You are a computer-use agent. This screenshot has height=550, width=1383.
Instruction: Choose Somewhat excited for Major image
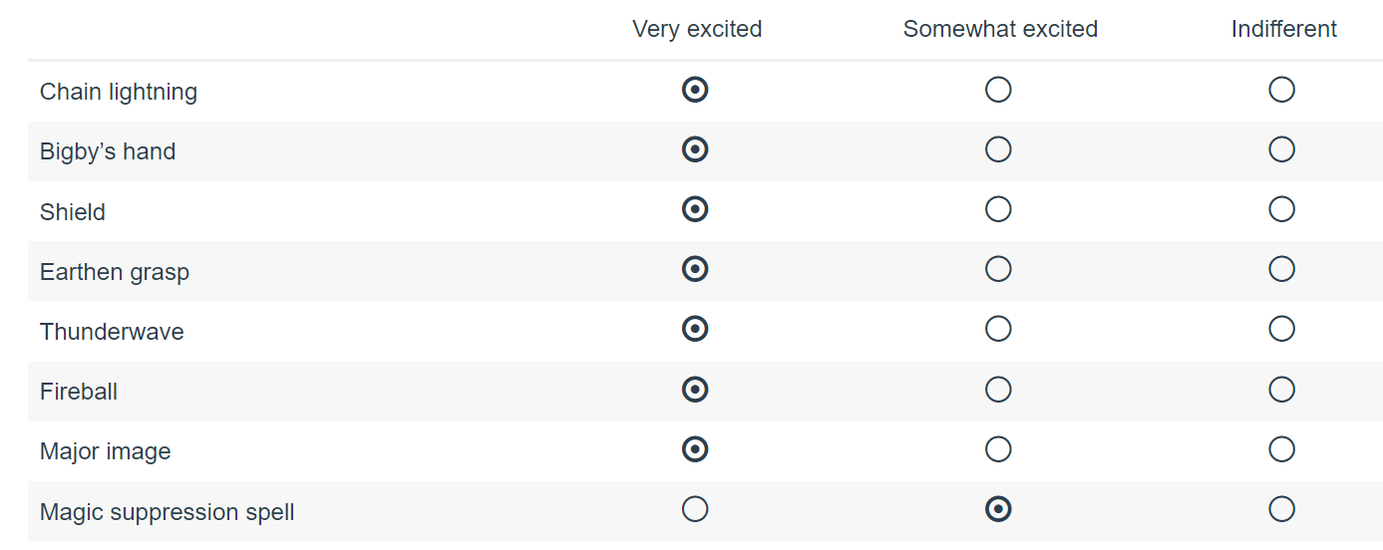(998, 449)
